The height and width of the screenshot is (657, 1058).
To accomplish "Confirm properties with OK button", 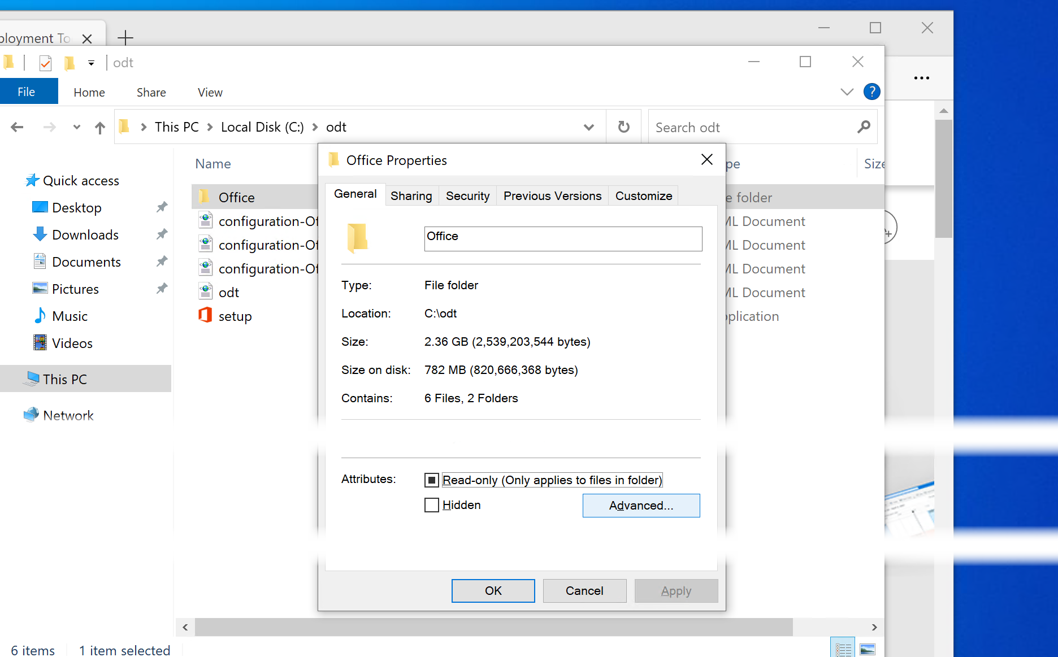I will pyautogui.click(x=493, y=590).
